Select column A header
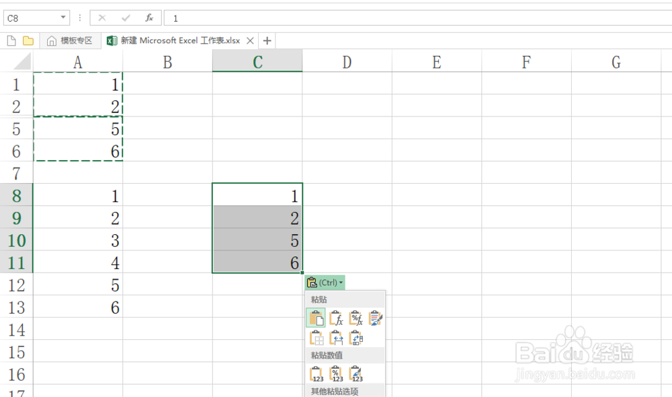 point(77,62)
